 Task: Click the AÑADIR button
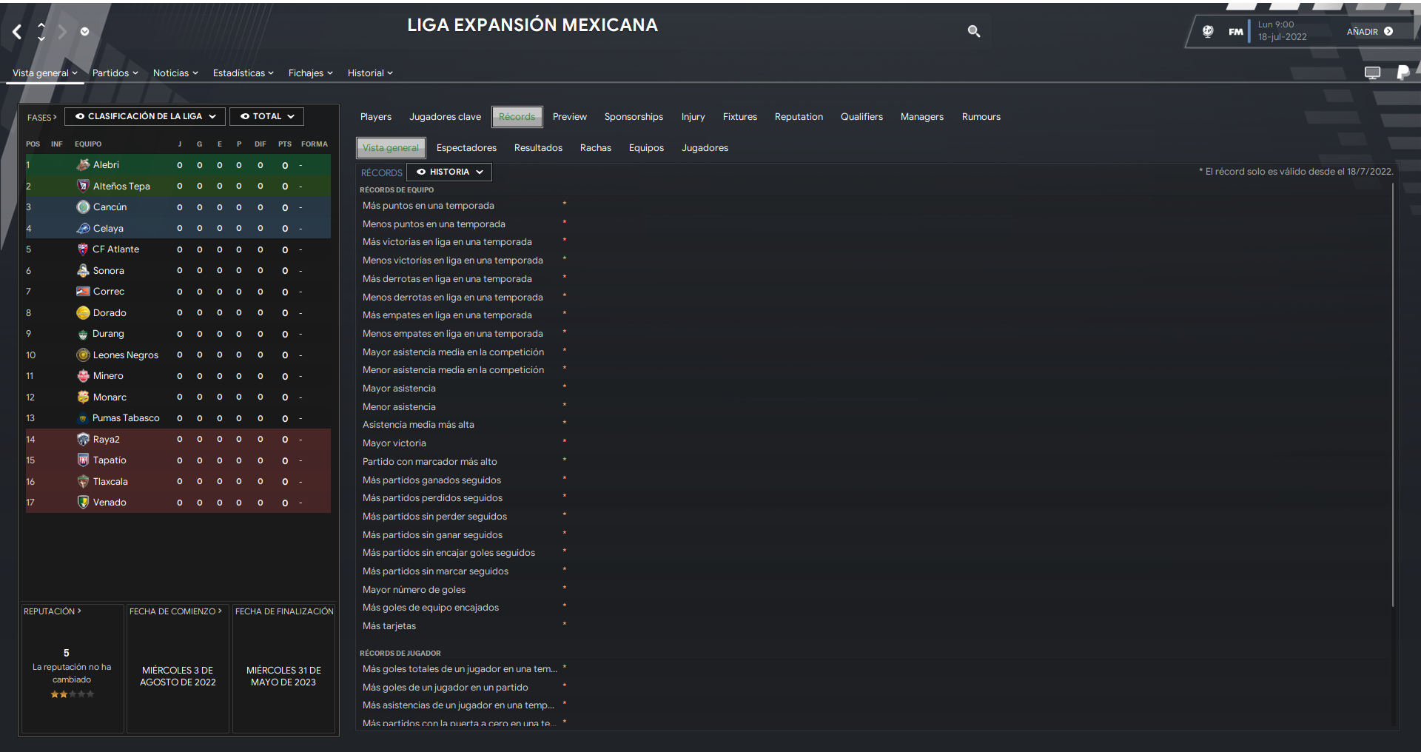tap(1369, 32)
